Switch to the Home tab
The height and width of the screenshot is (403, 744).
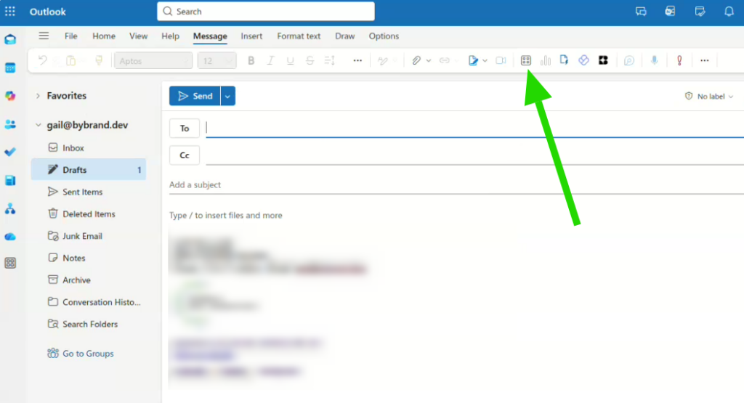(x=104, y=36)
